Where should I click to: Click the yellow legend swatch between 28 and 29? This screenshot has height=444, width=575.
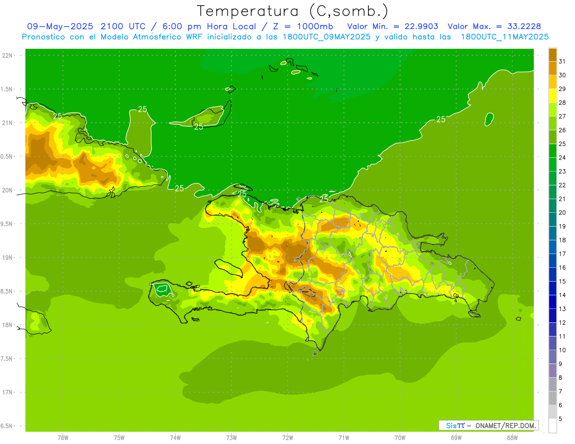point(552,96)
